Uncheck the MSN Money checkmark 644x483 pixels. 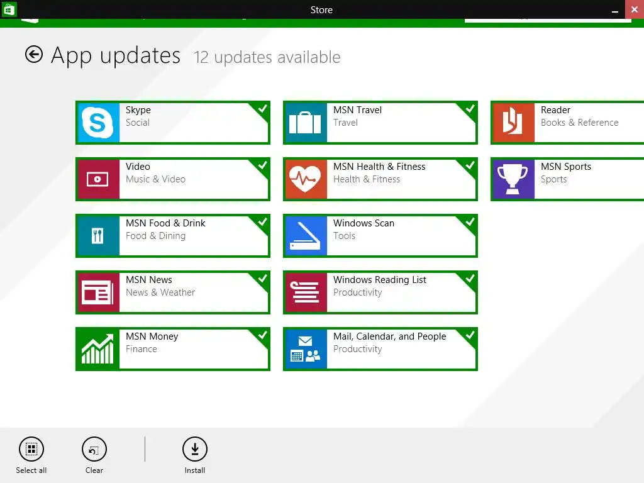(x=262, y=336)
